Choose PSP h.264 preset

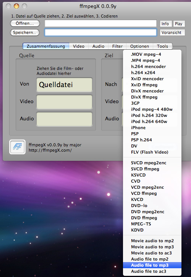coord(152,140)
